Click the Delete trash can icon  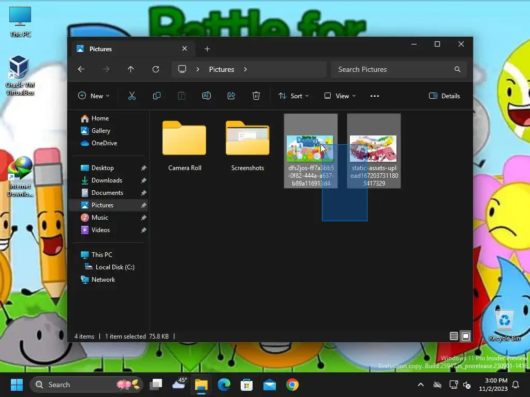pos(256,96)
